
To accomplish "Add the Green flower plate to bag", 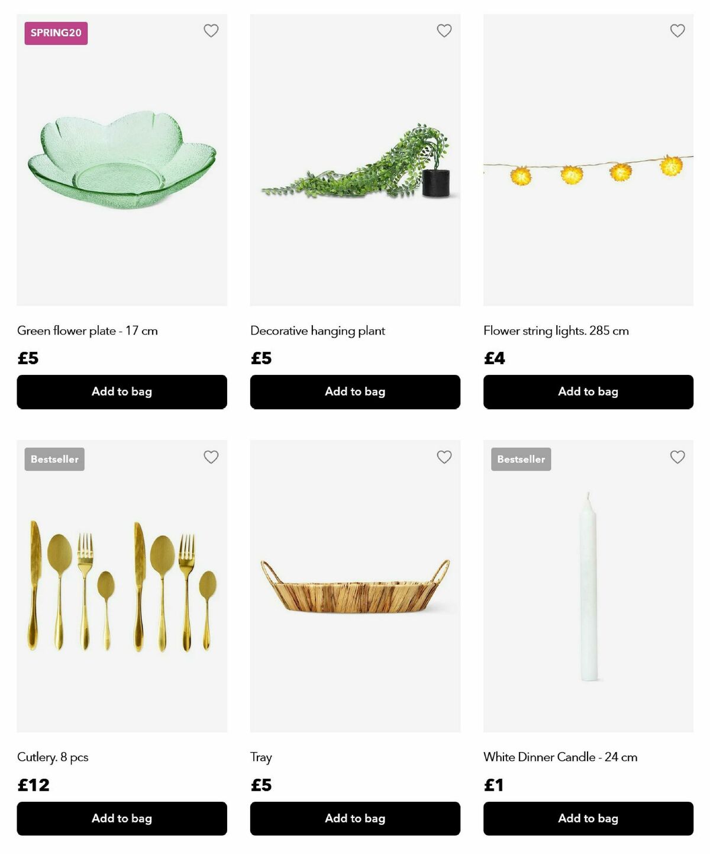I will coord(122,391).
